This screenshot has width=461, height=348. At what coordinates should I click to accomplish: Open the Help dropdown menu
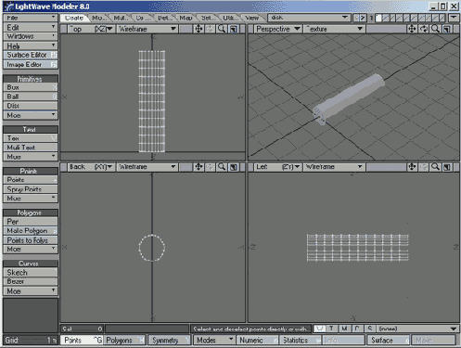(31, 46)
